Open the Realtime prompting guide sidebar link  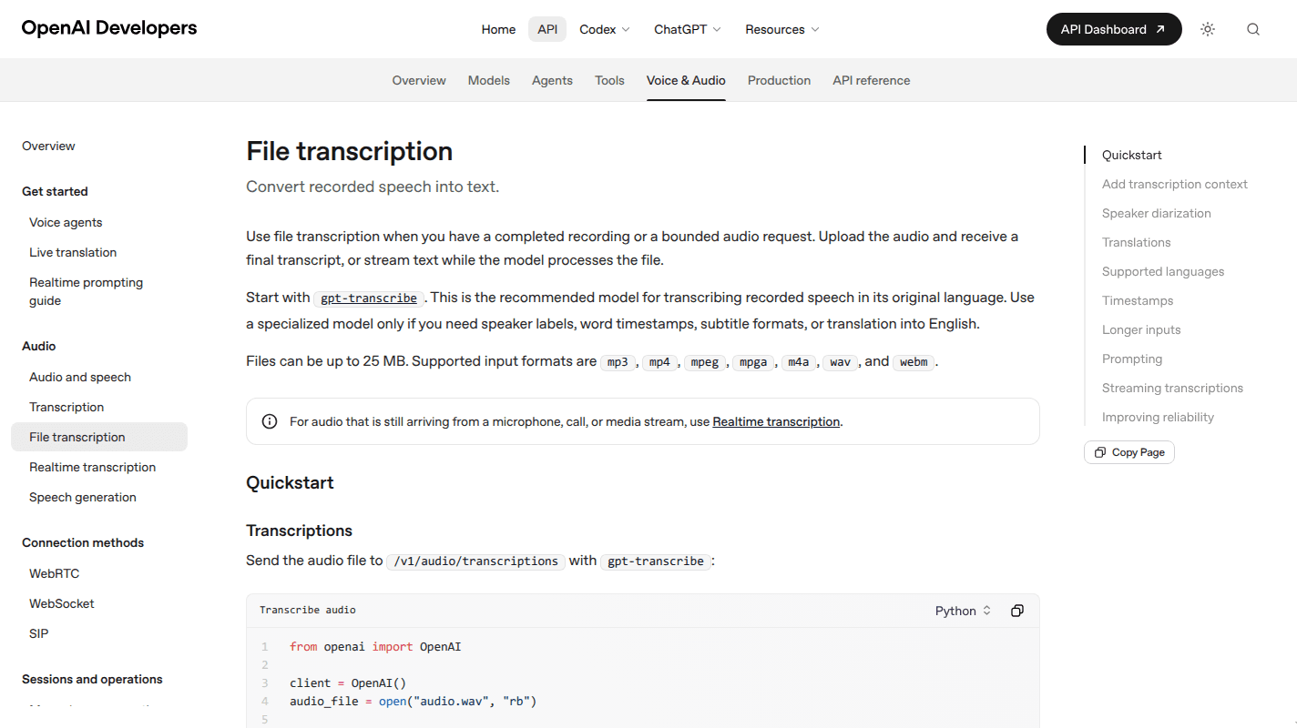pos(86,291)
